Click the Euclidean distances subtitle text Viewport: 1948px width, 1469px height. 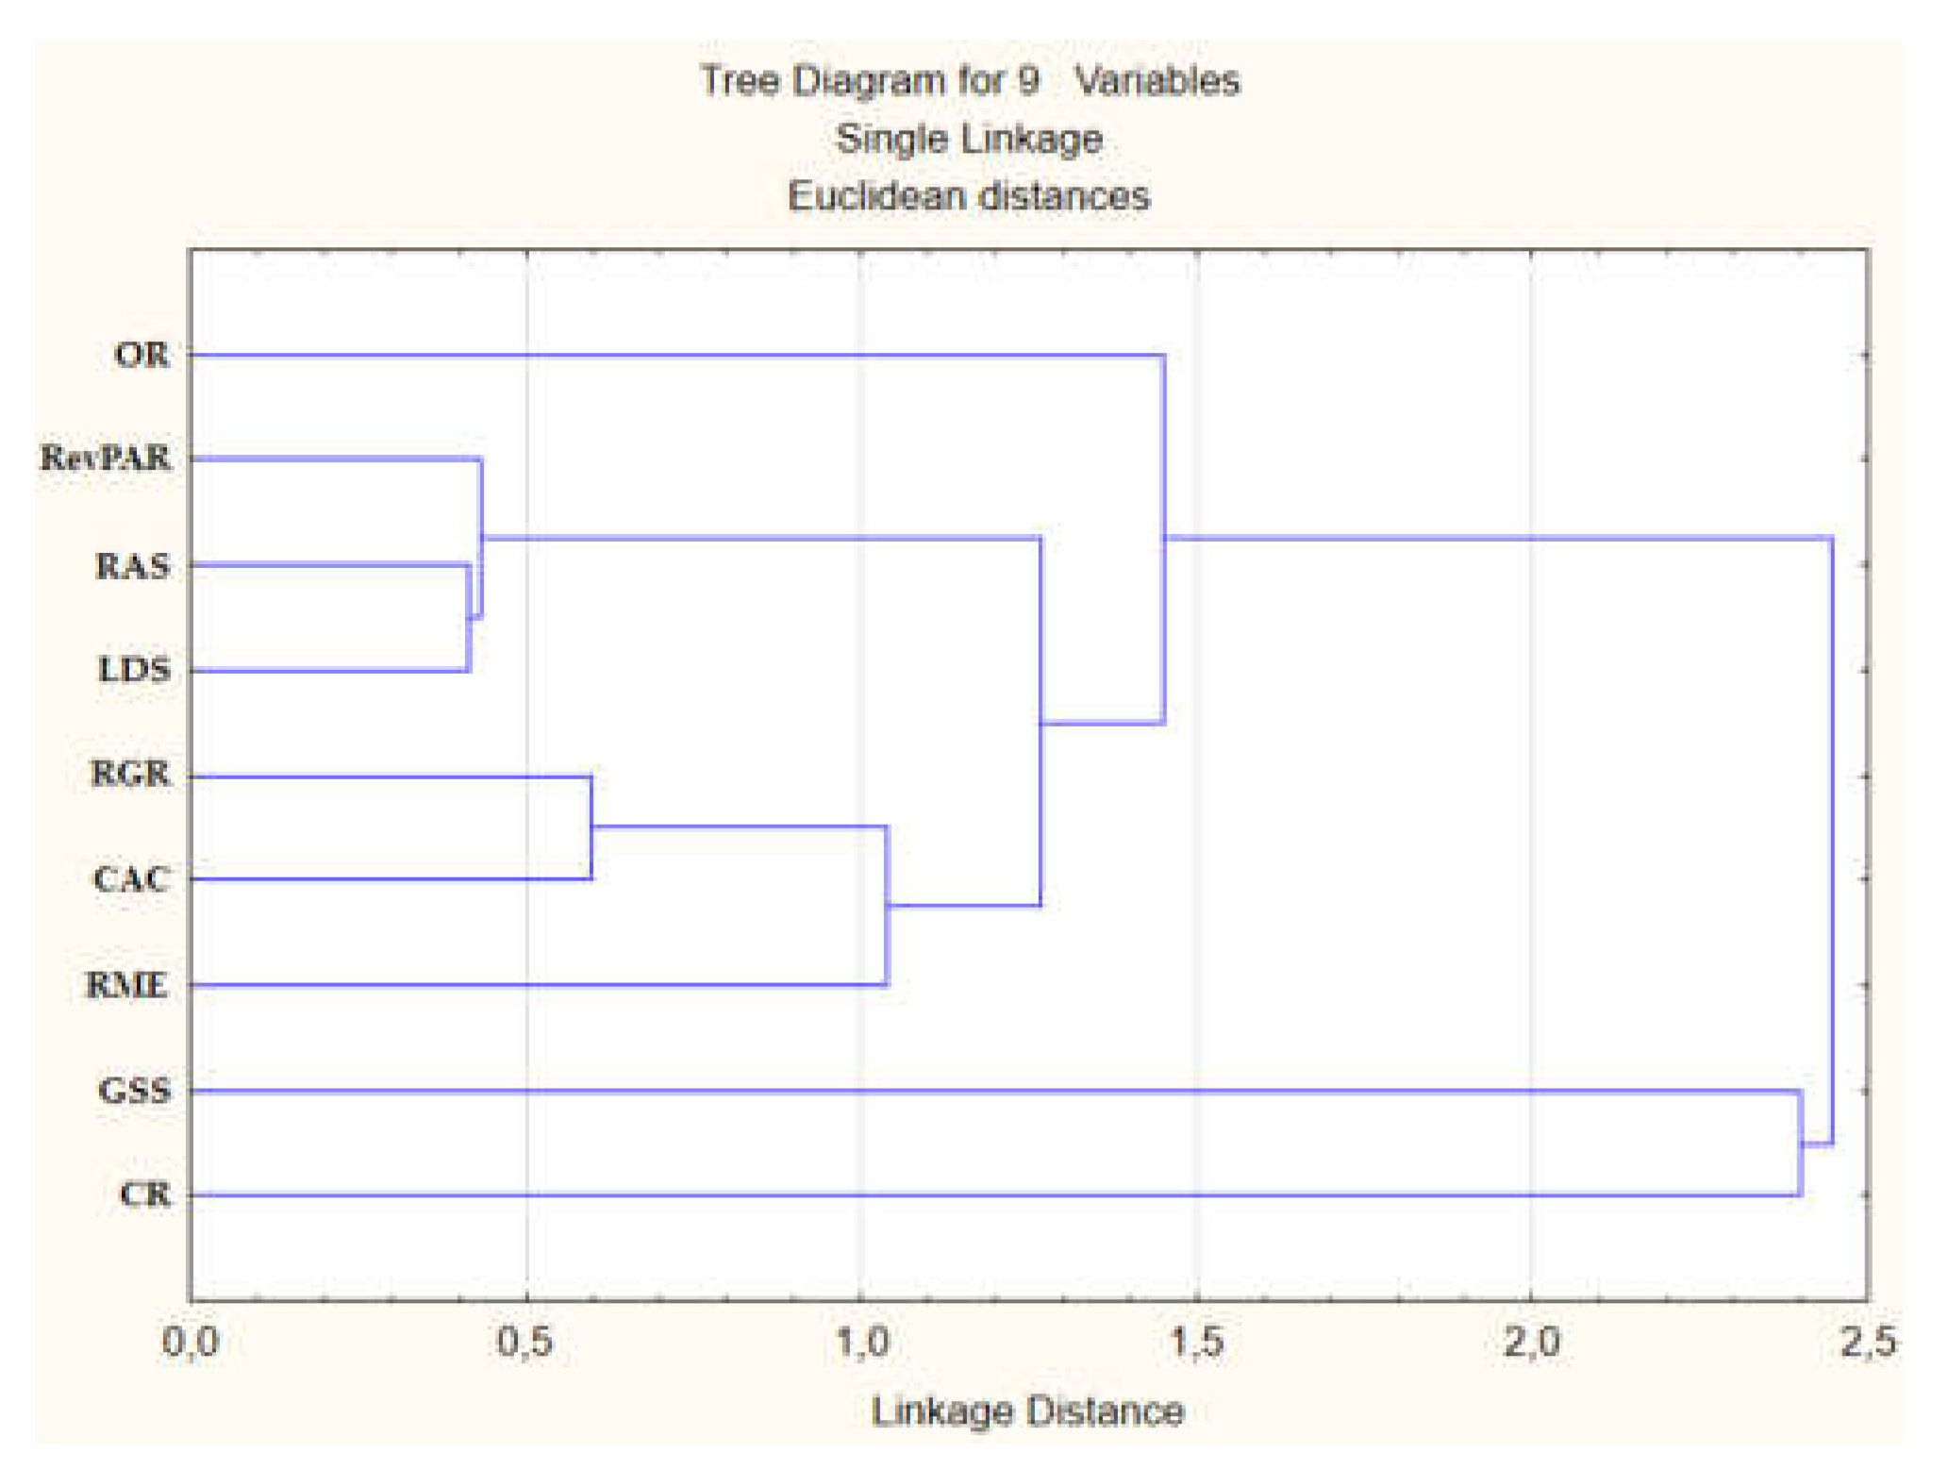tap(971, 196)
